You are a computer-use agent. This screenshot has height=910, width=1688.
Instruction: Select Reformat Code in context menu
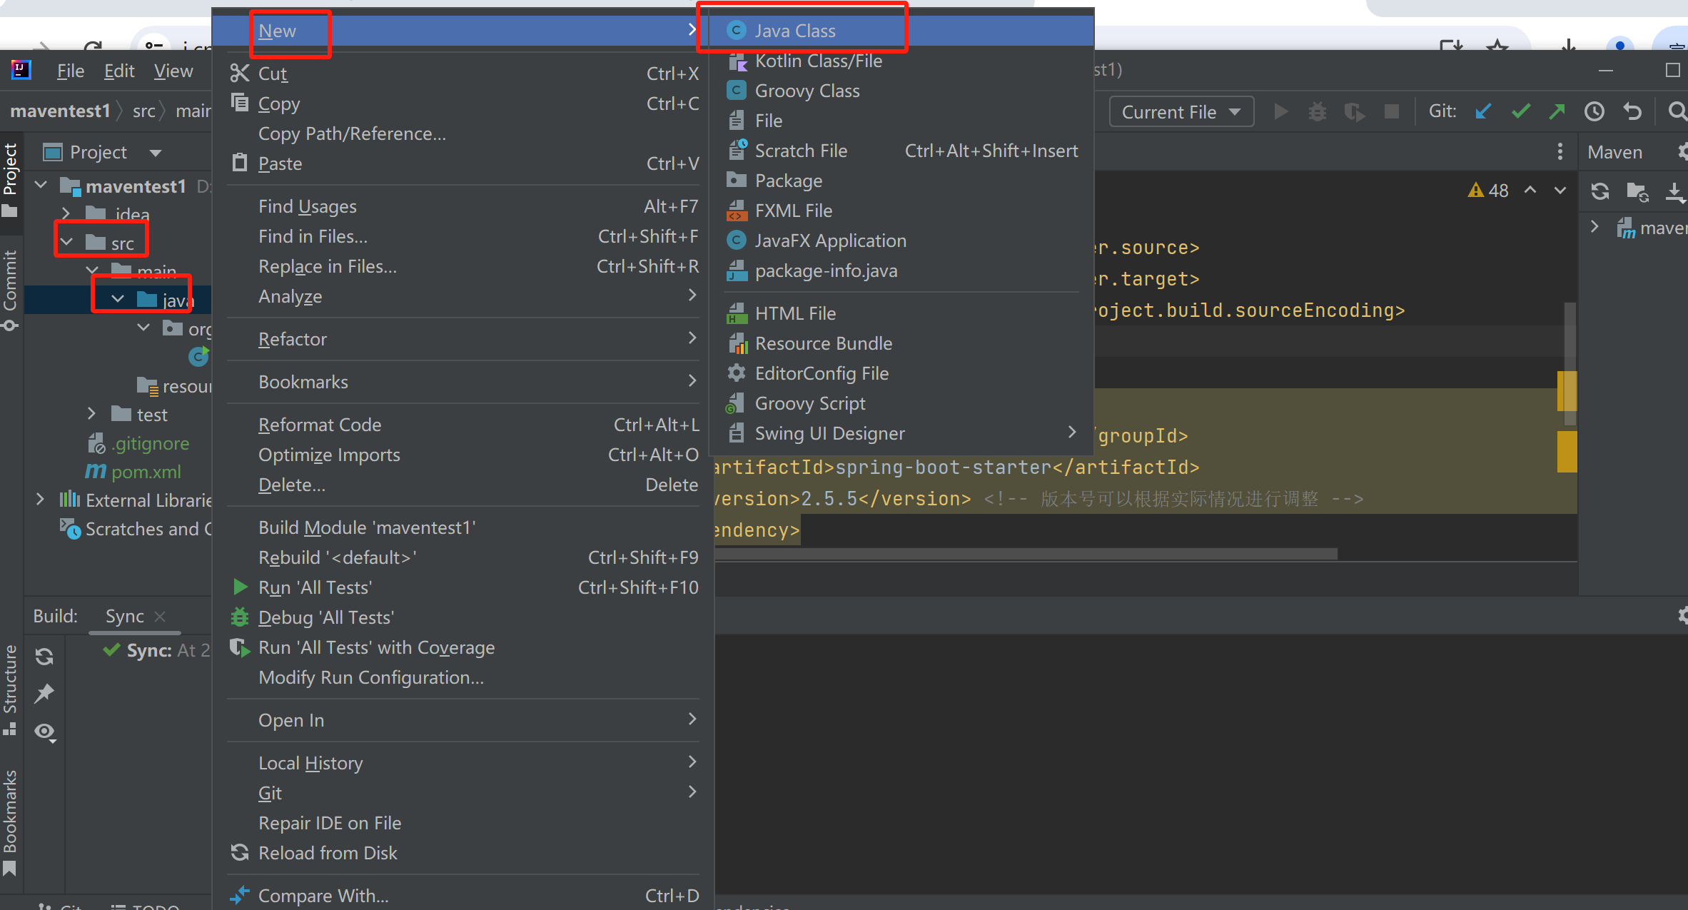coord(462,425)
